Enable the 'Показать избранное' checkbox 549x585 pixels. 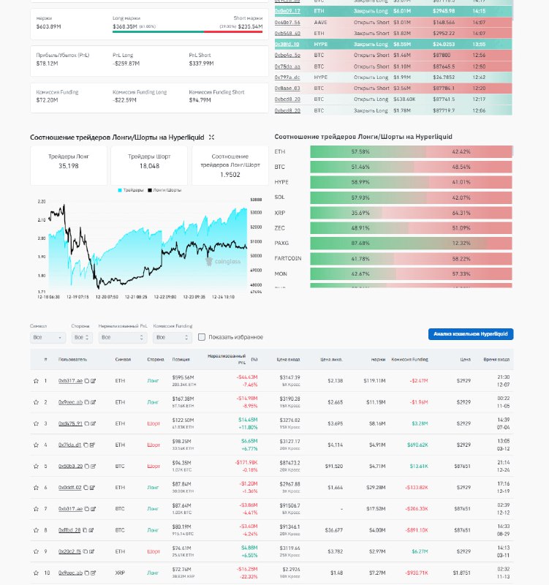pyautogui.click(x=202, y=337)
